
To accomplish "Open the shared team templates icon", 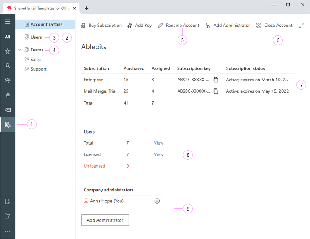I will click(x=8, y=80).
